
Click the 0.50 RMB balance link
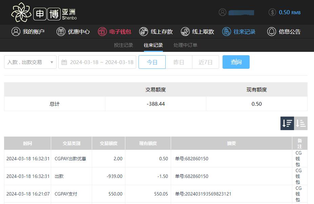coord(290,12)
